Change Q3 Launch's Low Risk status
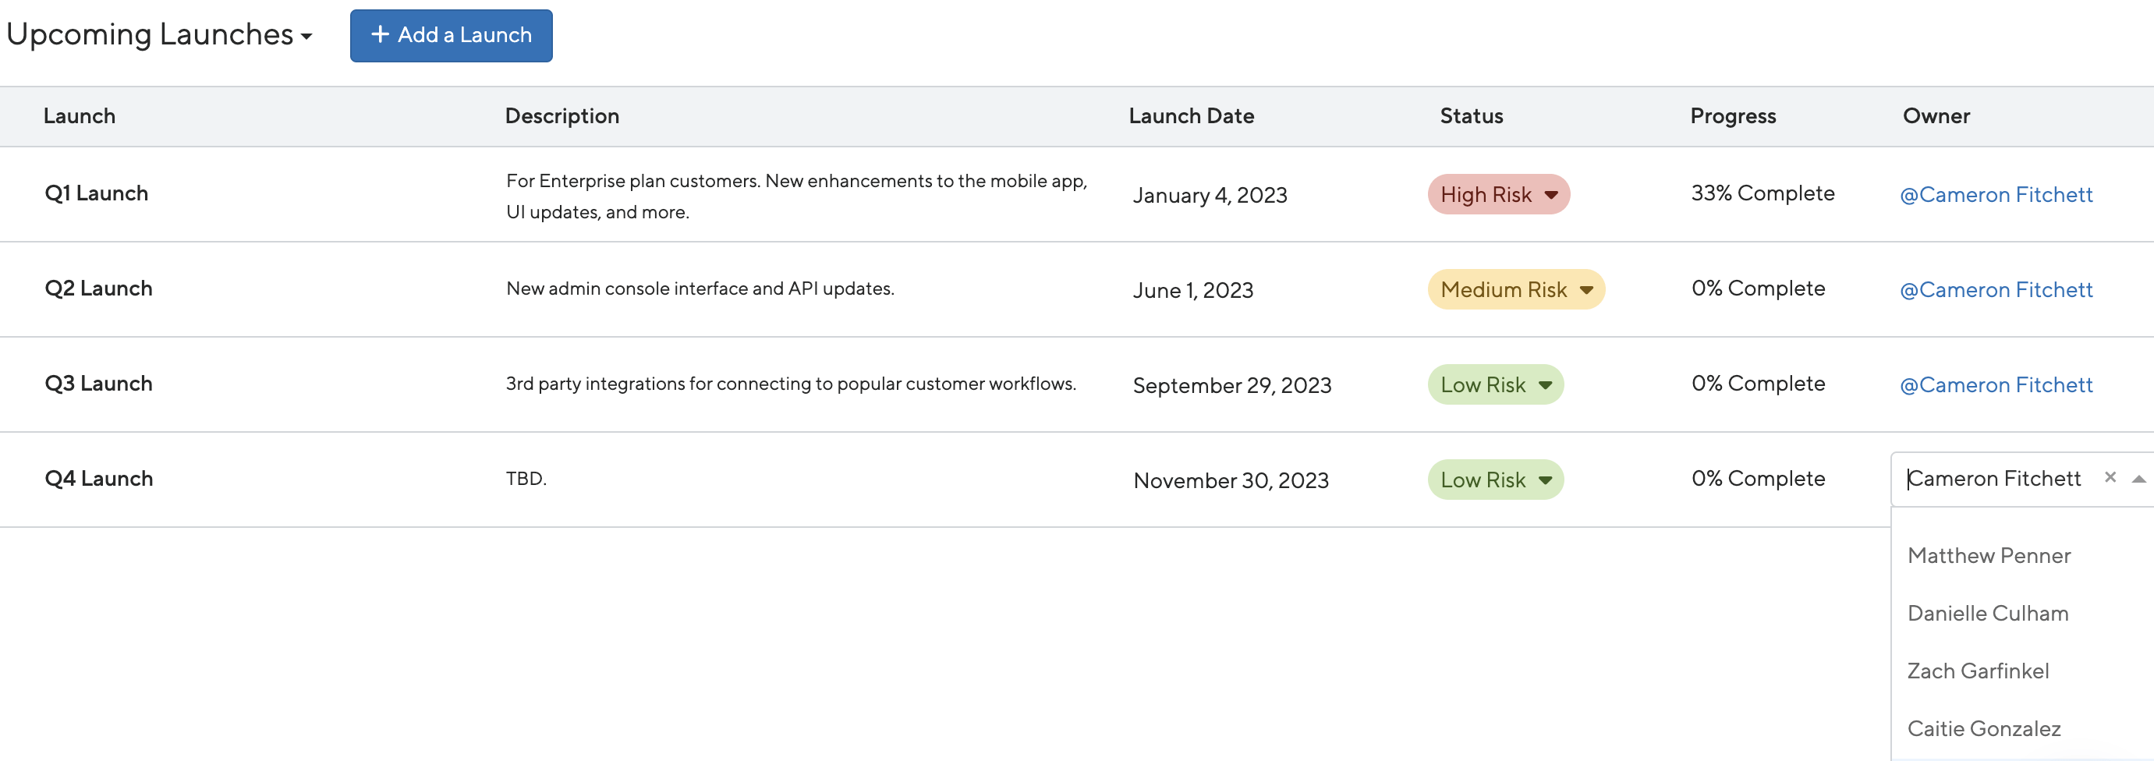The width and height of the screenshot is (2154, 761). (x=1495, y=384)
